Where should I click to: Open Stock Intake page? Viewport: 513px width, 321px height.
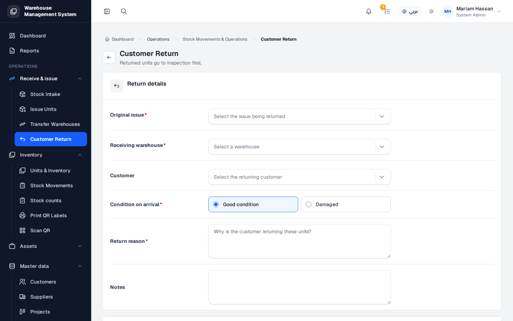[51, 94]
